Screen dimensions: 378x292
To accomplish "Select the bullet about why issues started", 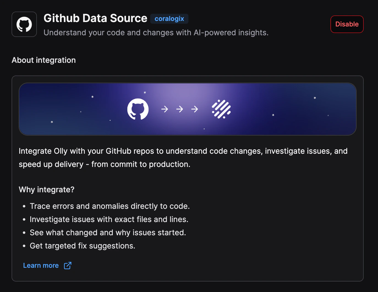I will coord(108,232).
